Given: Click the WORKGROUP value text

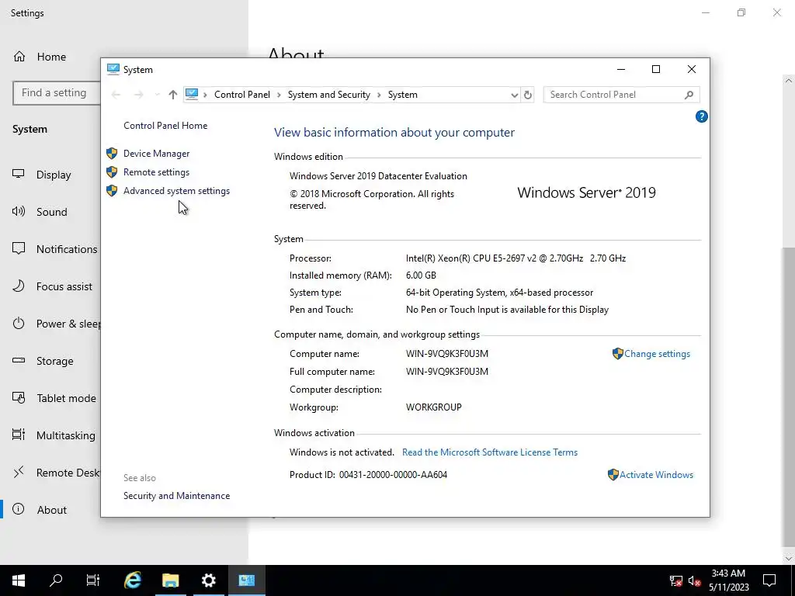Looking at the screenshot, I should pyautogui.click(x=433, y=407).
